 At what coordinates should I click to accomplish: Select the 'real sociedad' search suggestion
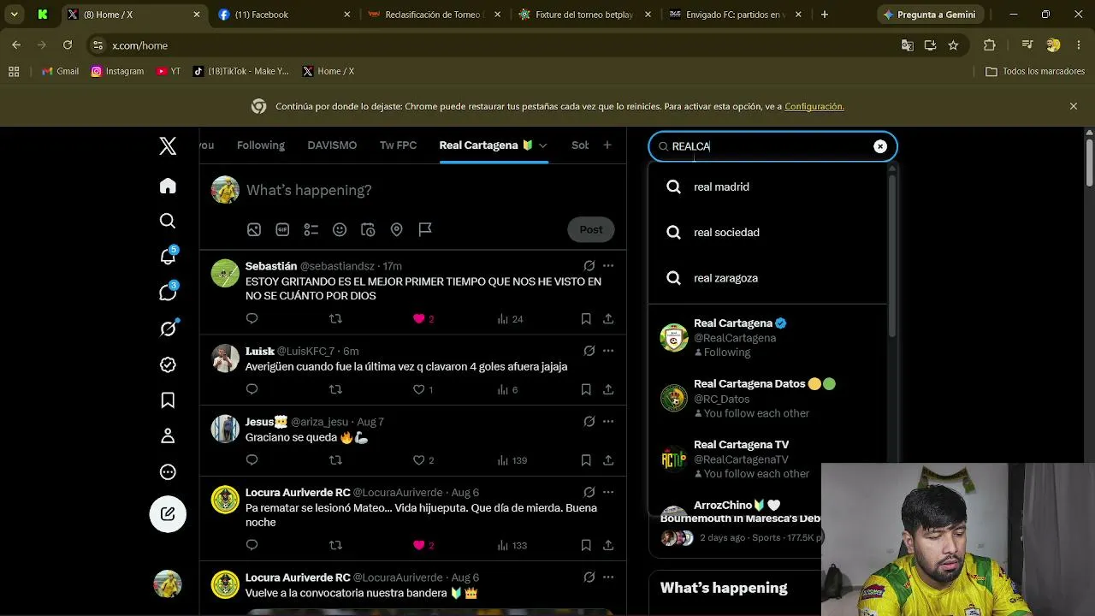(x=767, y=233)
